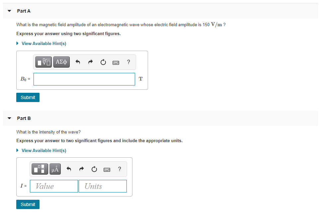The height and width of the screenshot is (216, 326).
Task: Reset the Part B answer fields
Action: click(94, 169)
